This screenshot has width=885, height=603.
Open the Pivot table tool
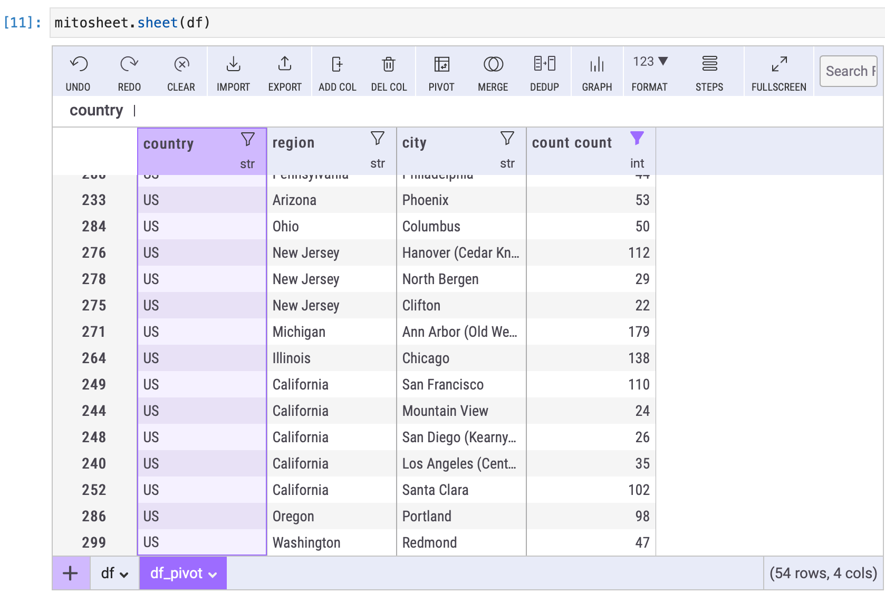point(441,65)
